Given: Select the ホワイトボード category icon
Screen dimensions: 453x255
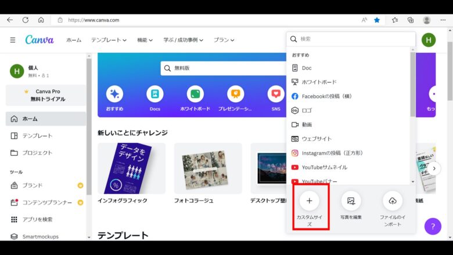Looking at the screenshot, I should (x=195, y=94).
